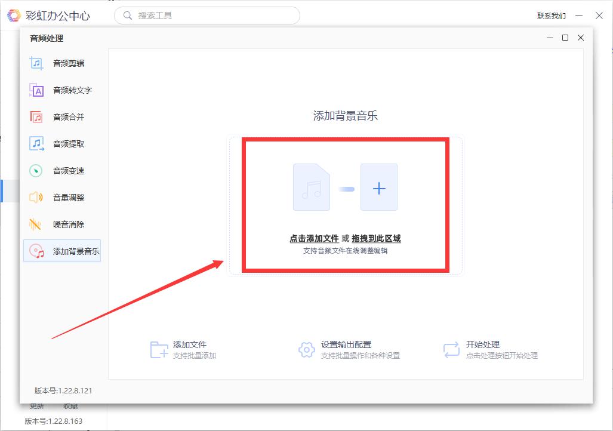Click the 设置输出配置 gear icon
The width and height of the screenshot is (613, 431).
coord(307,349)
